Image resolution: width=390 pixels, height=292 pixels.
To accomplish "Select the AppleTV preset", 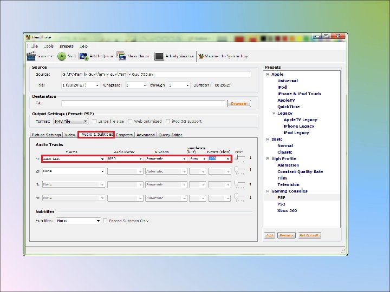I will pyautogui.click(x=286, y=101).
